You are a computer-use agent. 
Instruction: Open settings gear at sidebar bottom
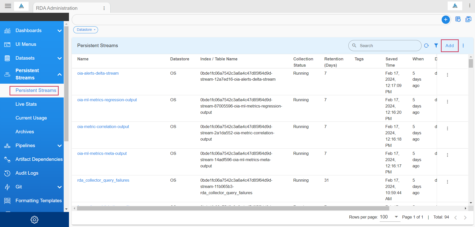[x=34, y=220]
